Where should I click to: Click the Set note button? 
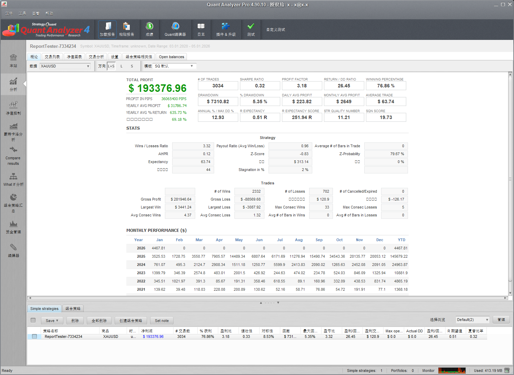162,321
